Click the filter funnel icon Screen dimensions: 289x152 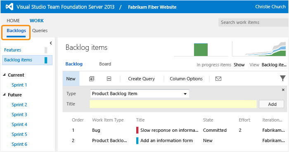click(282, 78)
